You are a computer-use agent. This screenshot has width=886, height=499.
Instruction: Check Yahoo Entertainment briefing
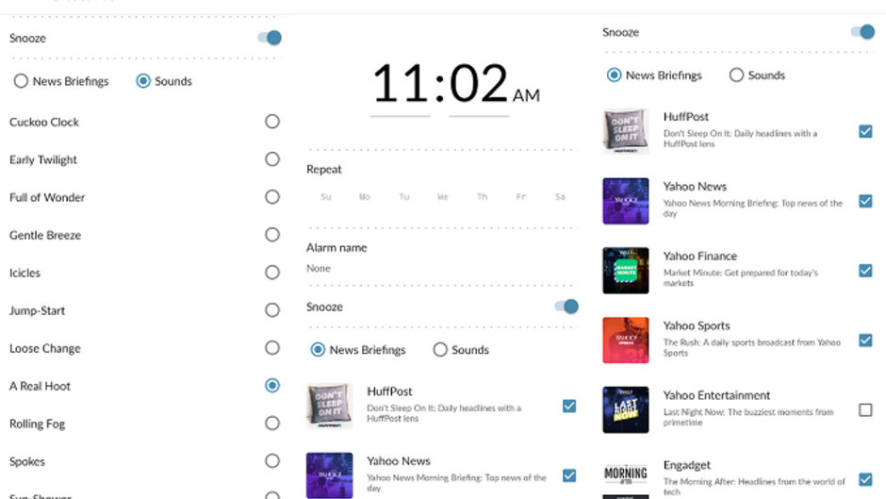[x=865, y=410]
